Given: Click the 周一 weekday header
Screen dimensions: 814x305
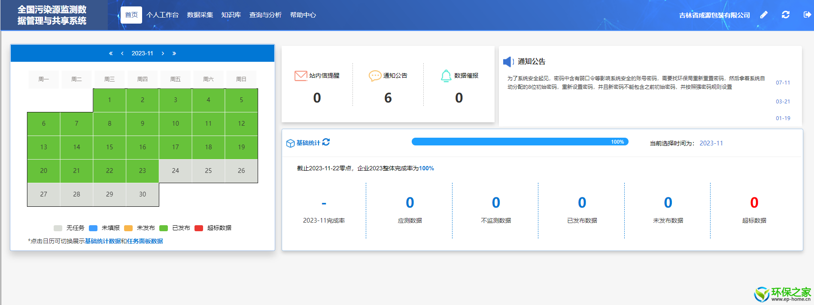Looking at the screenshot, I should (44, 79).
